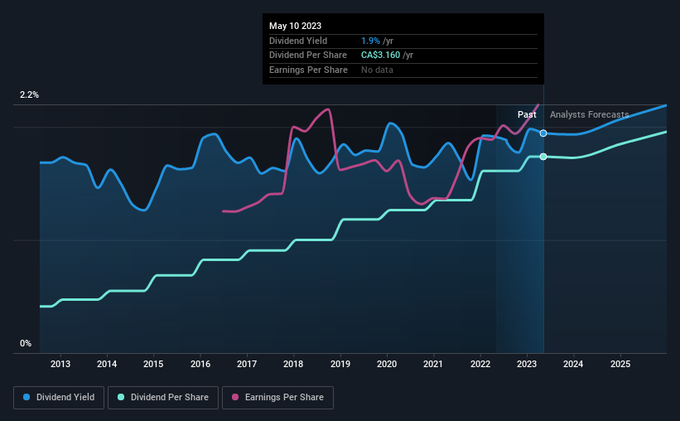Image resolution: width=680 pixels, height=421 pixels.
Task: Click the 2.2% y-axis label
Action: tap(29, 95)
